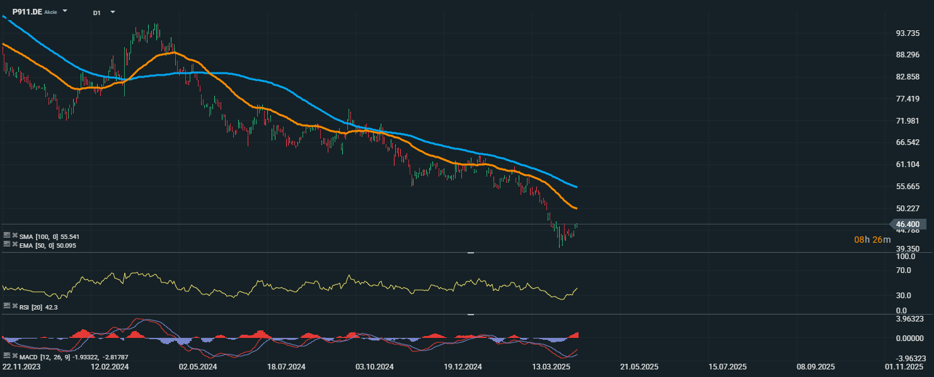Open settings icon for RSI indicator
This screenshot has height=377, width=934.
6,306
